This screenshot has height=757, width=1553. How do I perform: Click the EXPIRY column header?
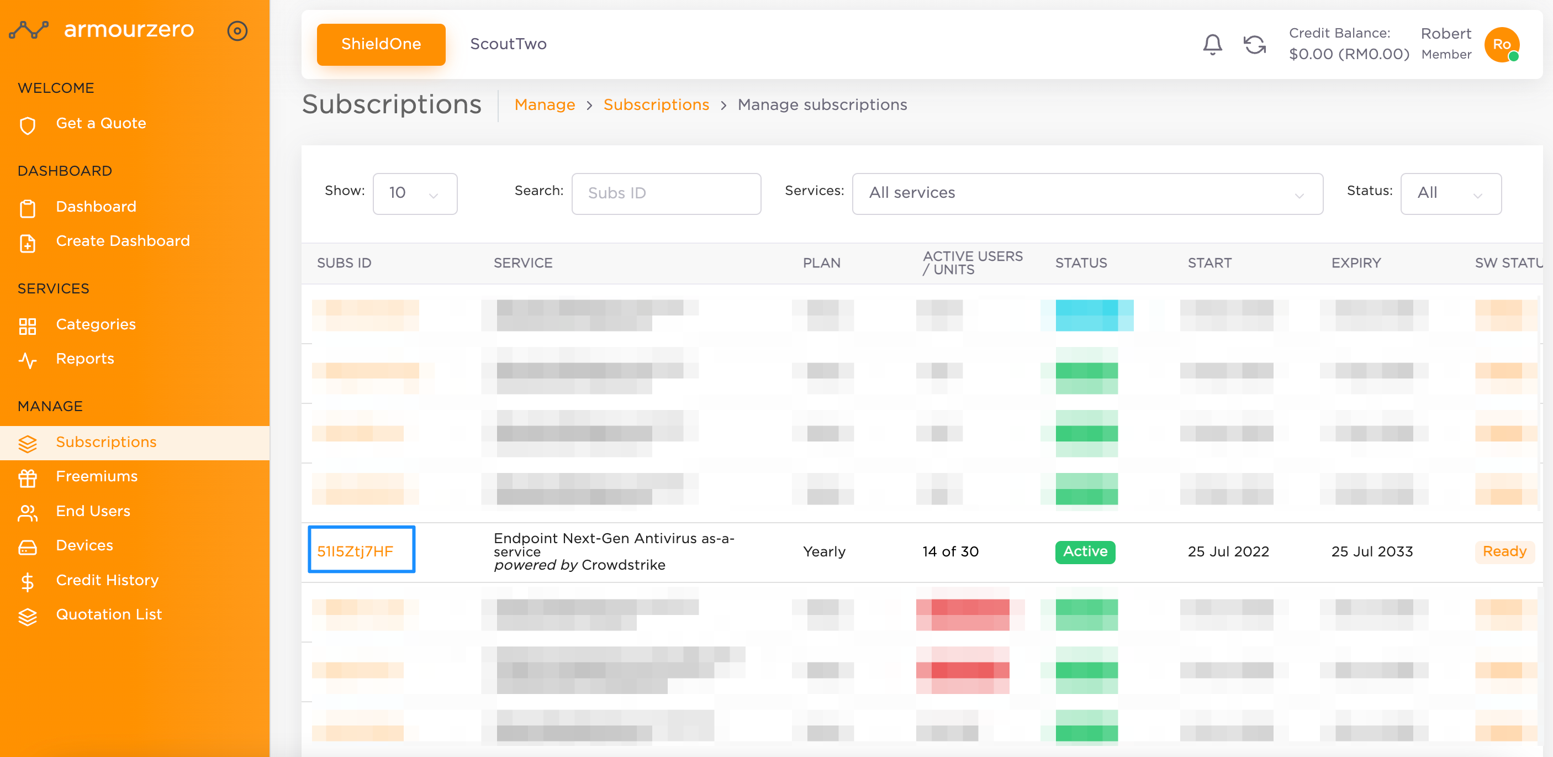1356,262
